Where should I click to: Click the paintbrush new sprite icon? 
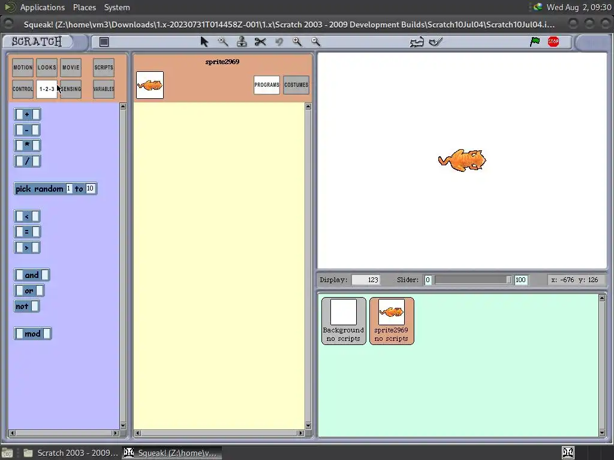(x=435, y=42)
